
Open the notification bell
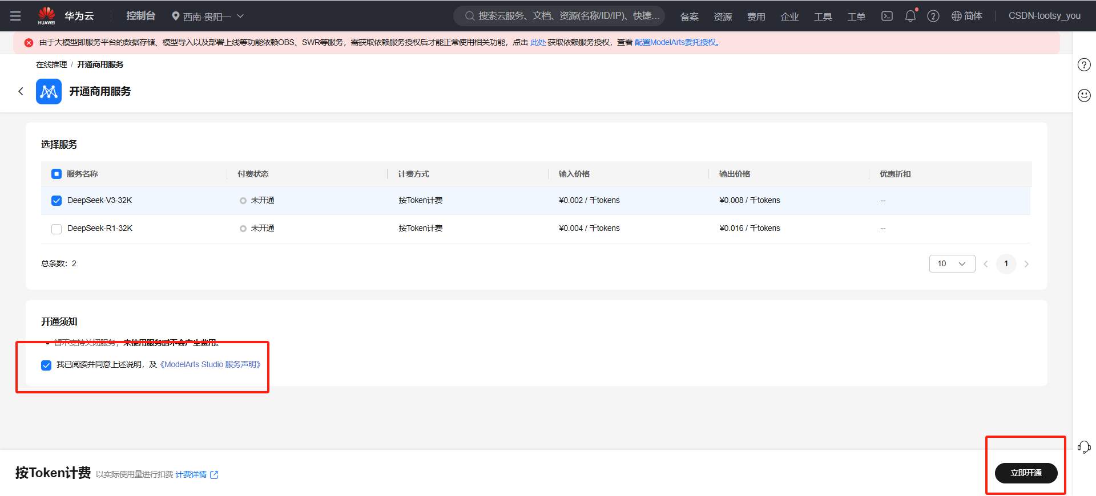coord(910,16)
